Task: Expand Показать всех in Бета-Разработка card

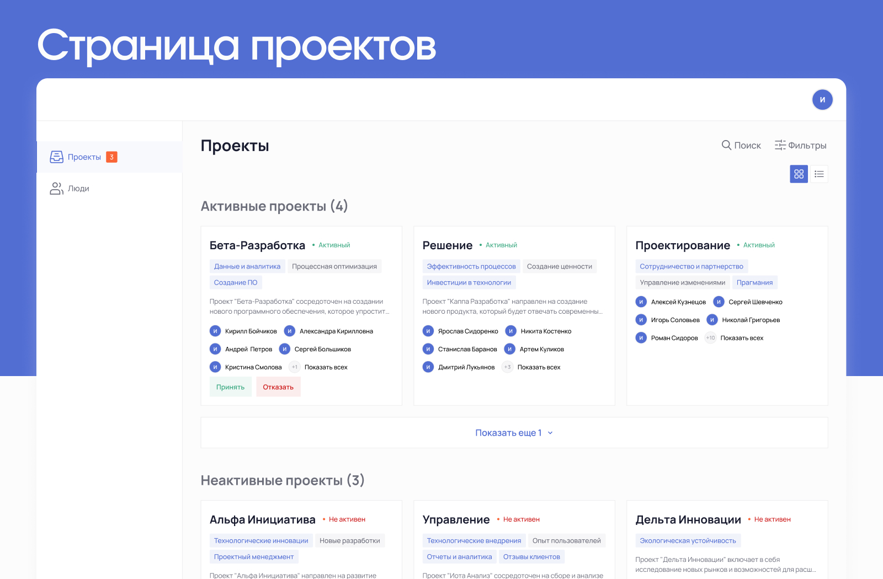Action: (326, 367)
